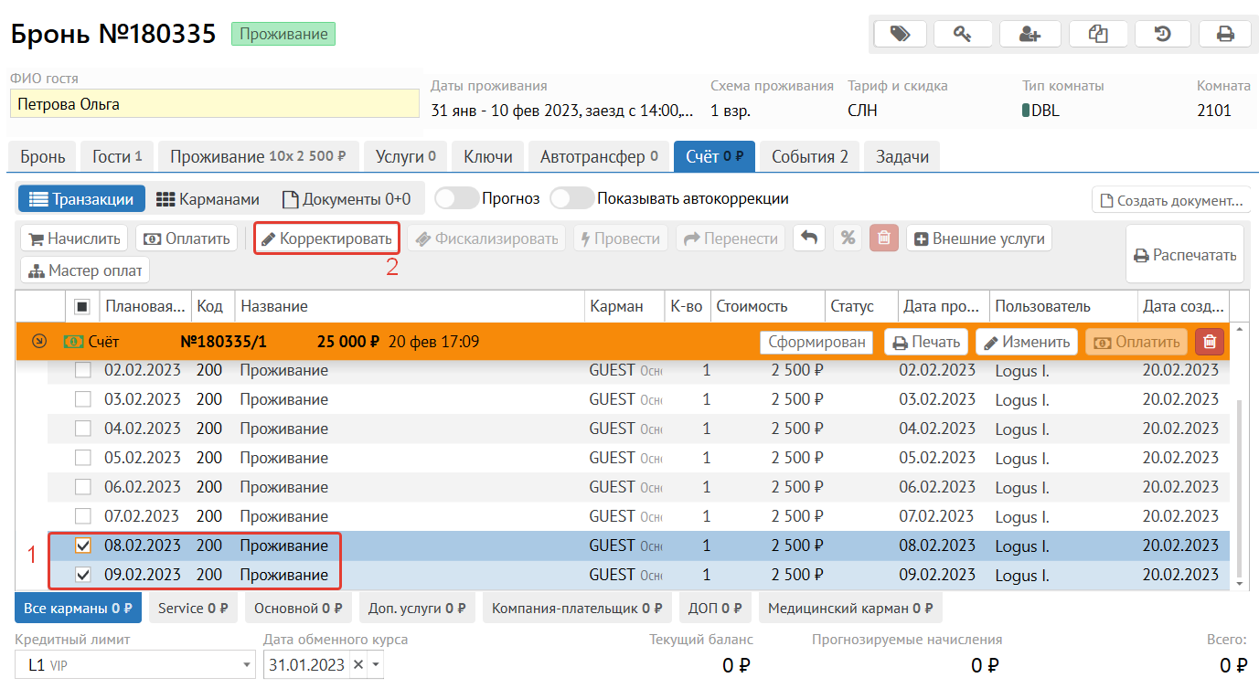Open the exchange rate date picker arrow
1259x699 pixels.
pyautogui.click(x=375, y=665)
